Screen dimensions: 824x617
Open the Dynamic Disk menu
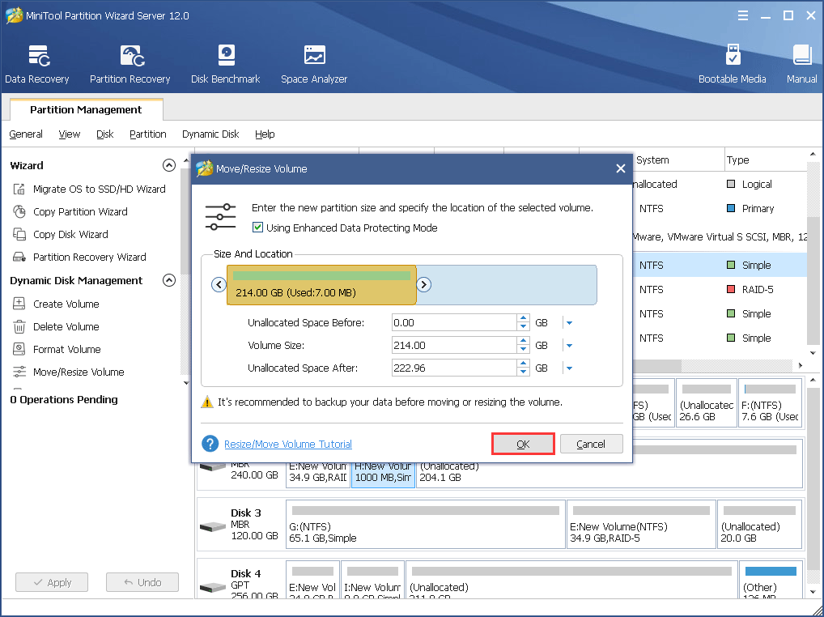210,134
